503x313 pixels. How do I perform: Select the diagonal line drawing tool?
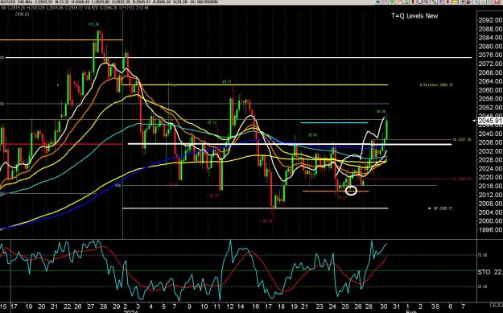coord(434,2)
